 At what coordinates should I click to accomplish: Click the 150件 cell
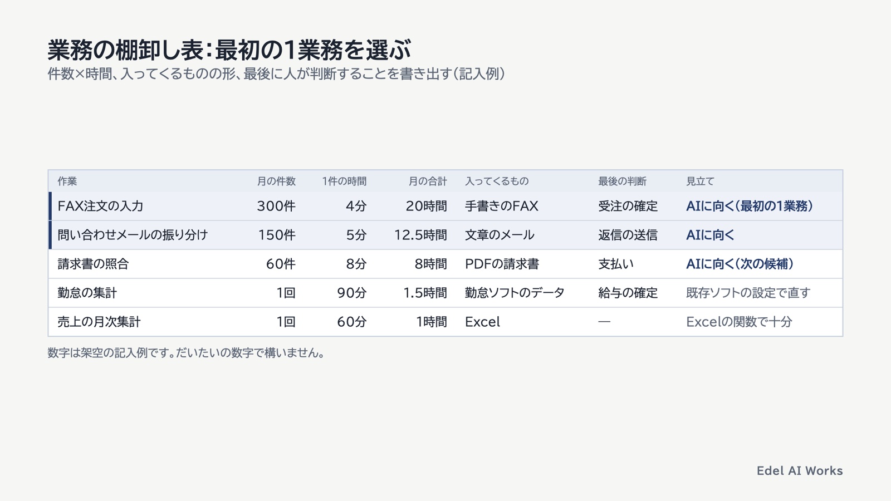point(277,235)
